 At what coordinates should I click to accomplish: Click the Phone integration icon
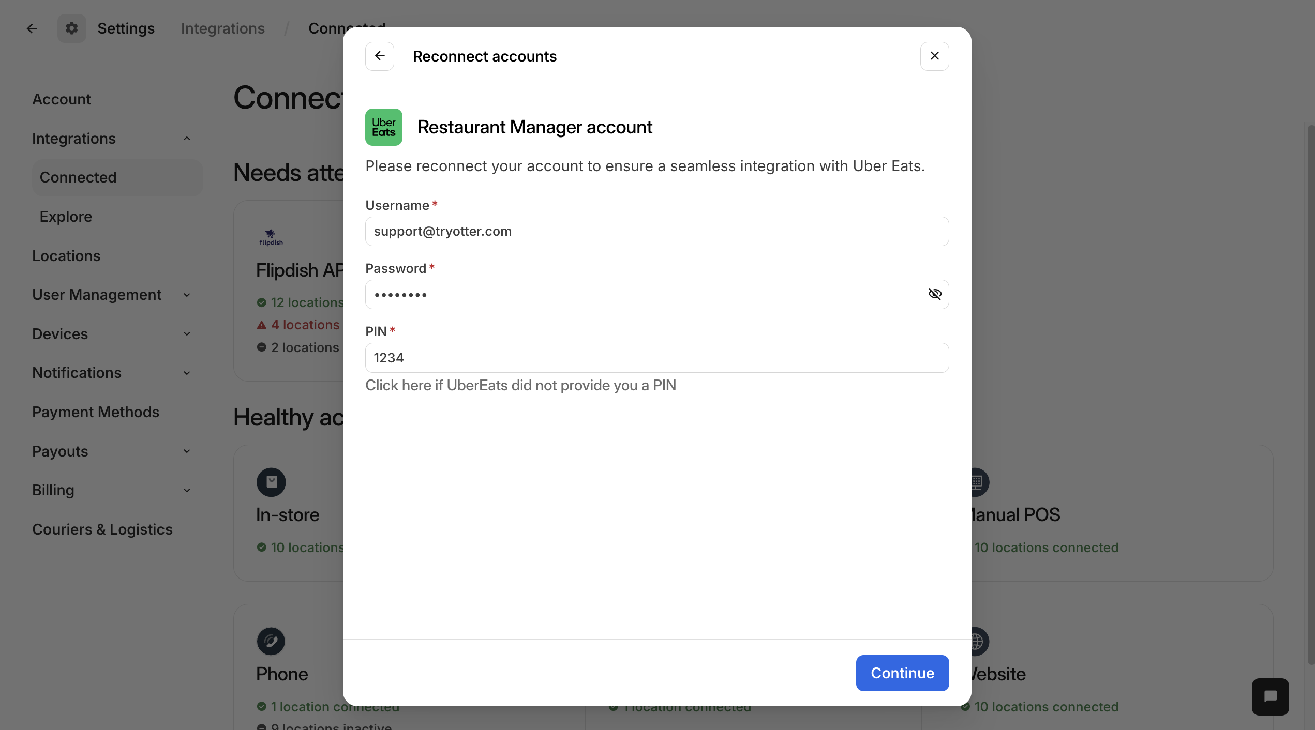271,641
